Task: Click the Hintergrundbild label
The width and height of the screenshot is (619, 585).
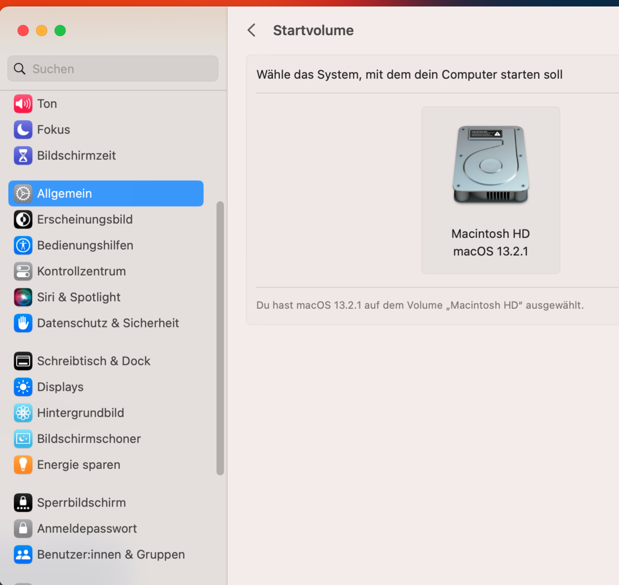Action: pyautogui.click(x=81, y=413)
